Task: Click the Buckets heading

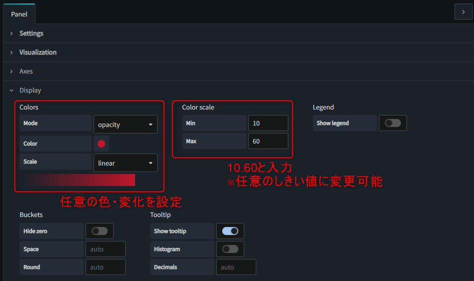Action: tap(31, 214)
